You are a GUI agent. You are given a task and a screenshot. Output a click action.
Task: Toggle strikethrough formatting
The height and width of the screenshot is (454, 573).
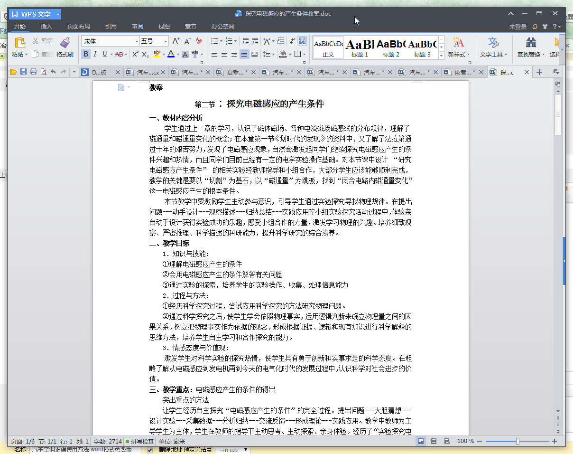coord(119,54)
